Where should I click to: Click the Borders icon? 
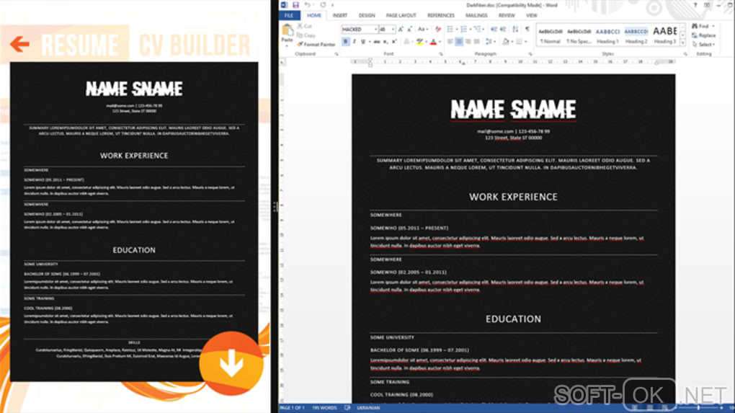coord(519,42)
